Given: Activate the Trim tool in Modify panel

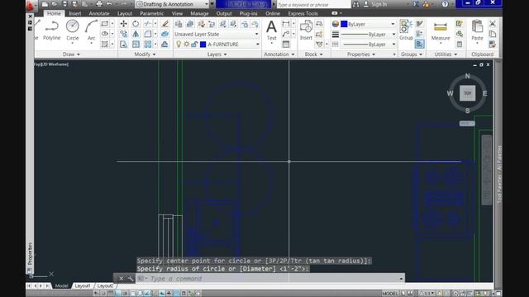Looking at the screenshot, I should coord(148,24).
